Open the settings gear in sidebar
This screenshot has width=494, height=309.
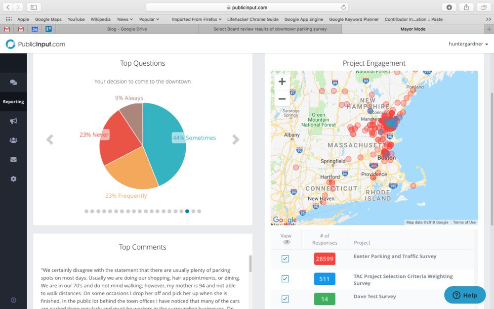coord(13,179)
